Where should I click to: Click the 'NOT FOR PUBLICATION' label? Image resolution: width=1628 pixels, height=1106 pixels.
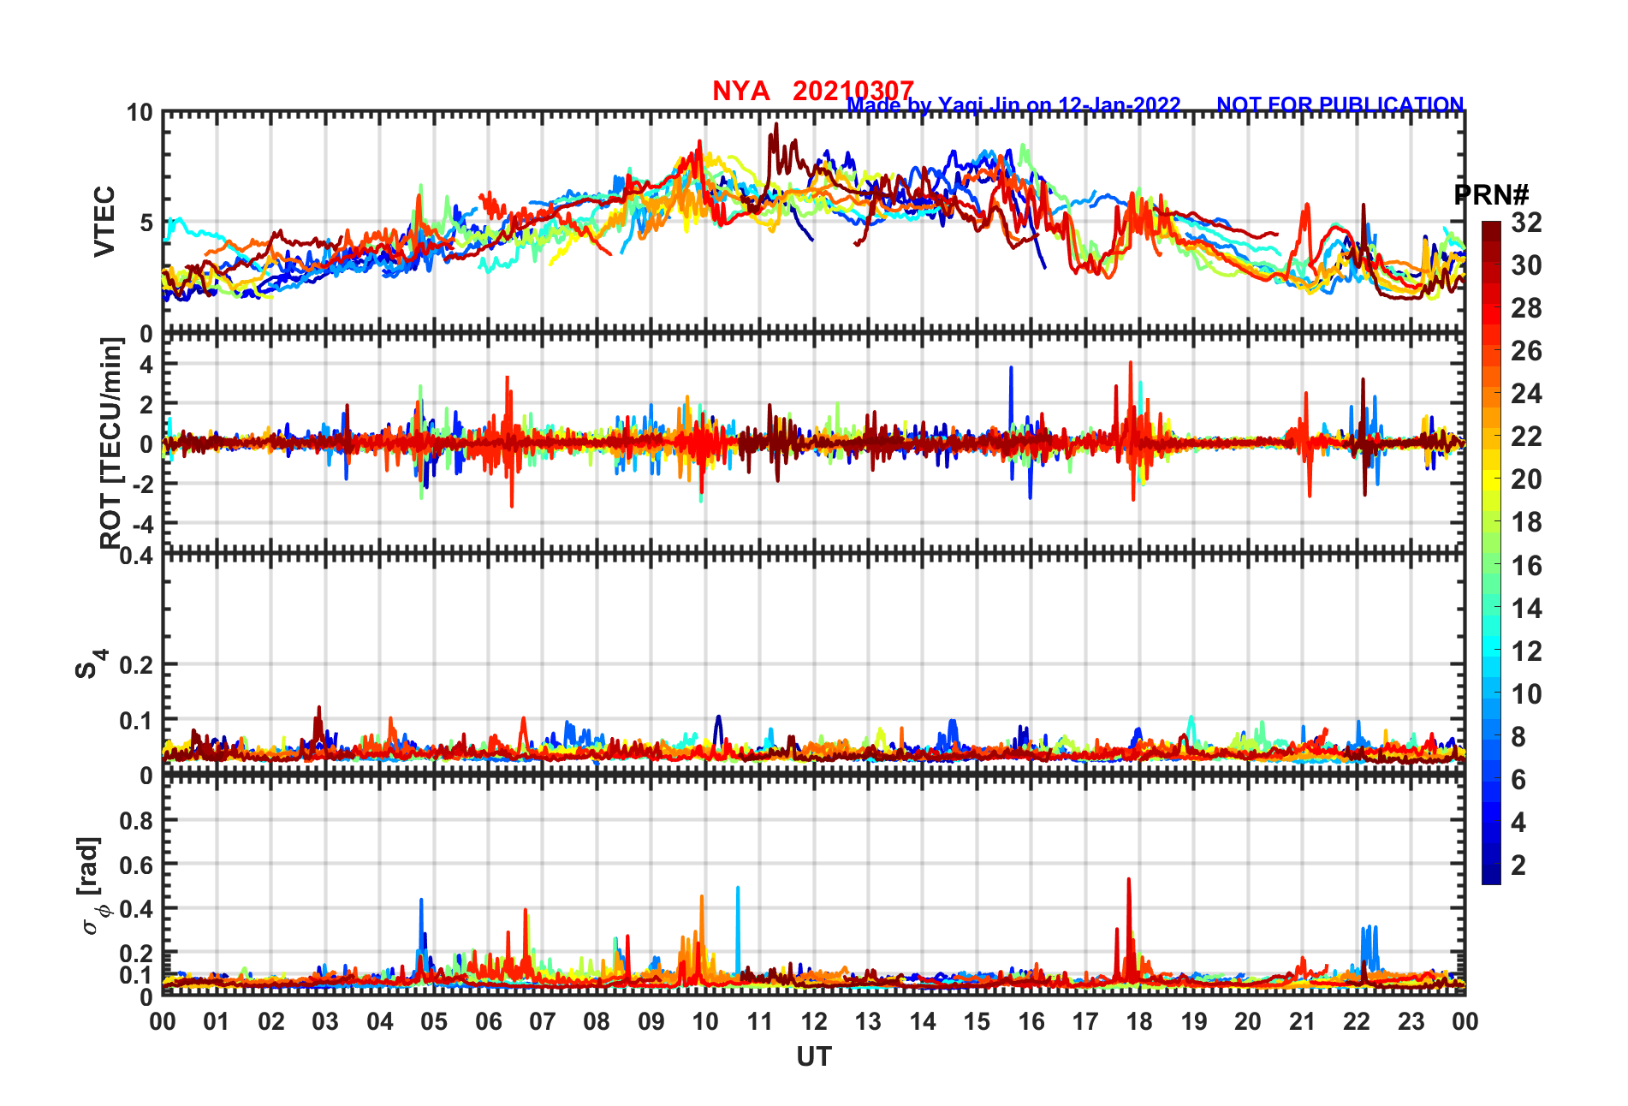click(x=1340, y=104)
